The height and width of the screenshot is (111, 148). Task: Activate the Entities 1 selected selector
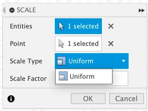click(78, 26)
